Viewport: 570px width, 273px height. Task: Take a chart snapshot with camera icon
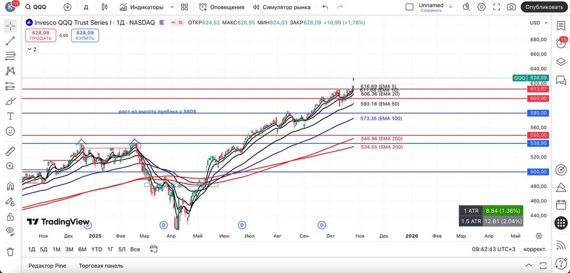(511, 7)
